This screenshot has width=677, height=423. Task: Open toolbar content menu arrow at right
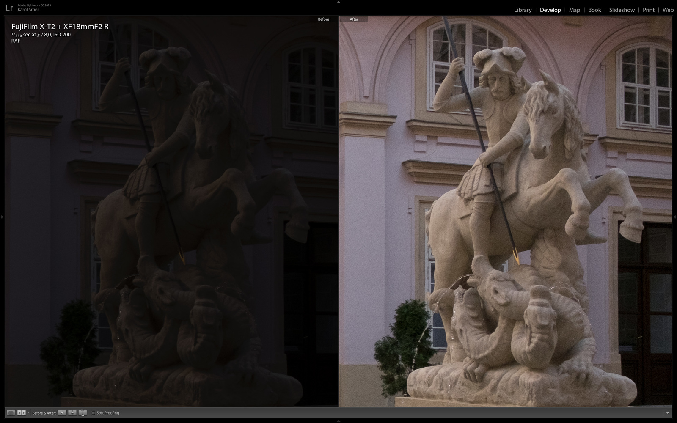tap(668, 413)
